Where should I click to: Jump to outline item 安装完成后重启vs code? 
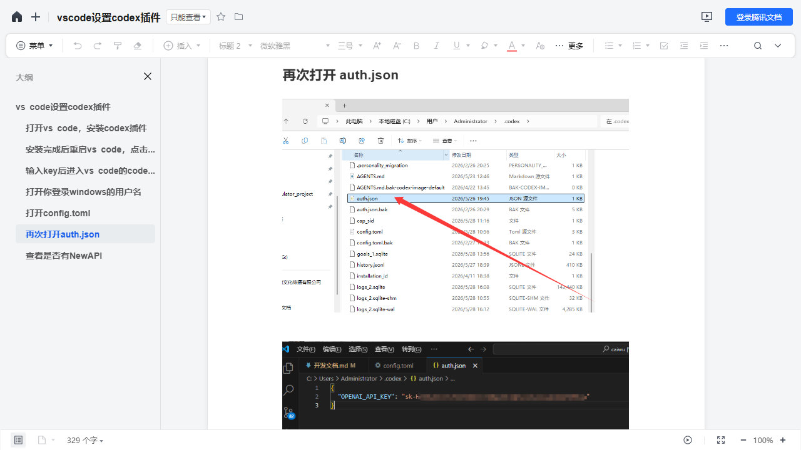pos(90,149)
